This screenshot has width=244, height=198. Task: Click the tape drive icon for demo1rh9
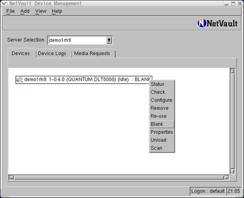pos(20,80)
